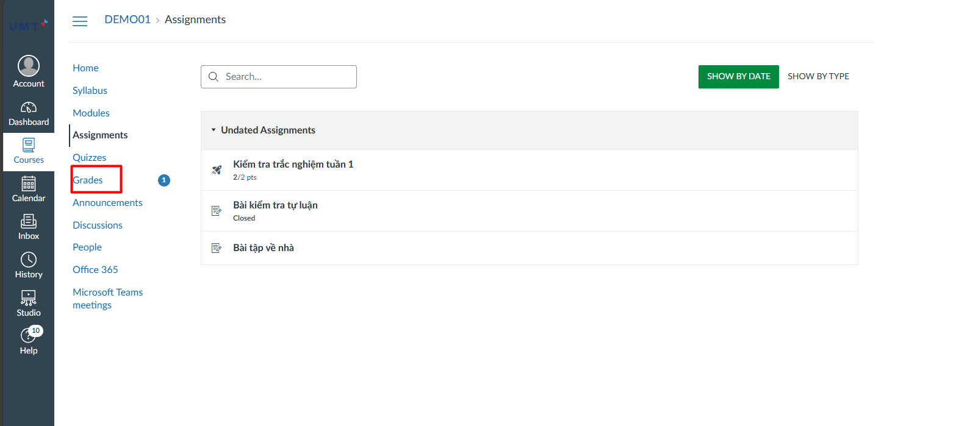The width and height of the screenshot is (956, 426).
Task: Click the hamburger menu icon
Action: pos(80,21)
